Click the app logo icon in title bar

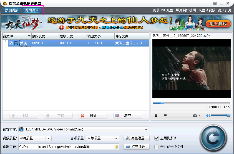point(5,3)
